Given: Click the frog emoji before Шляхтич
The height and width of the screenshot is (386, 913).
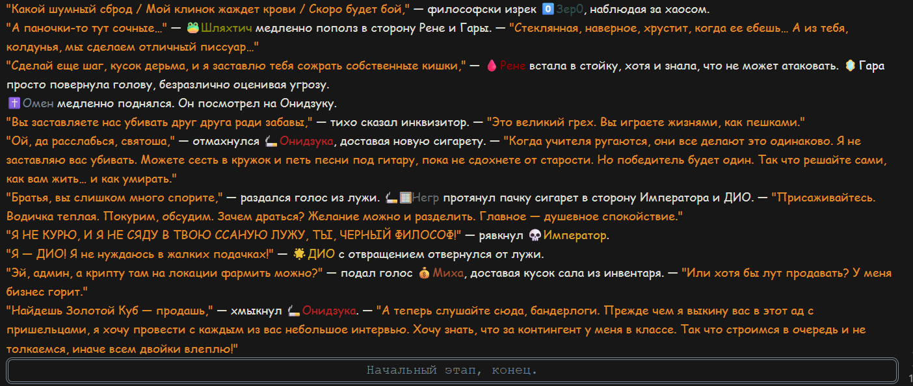Looking at the screenshot, I should coord(192,29).
